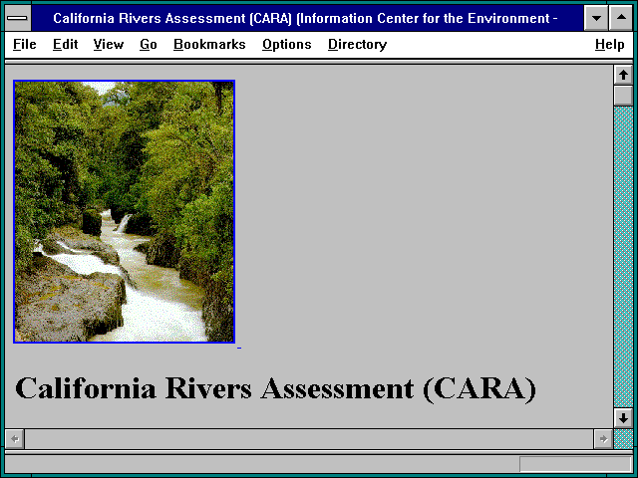
Task: Click the horizontal scrollbar left arrow
Action: (15, 439)
